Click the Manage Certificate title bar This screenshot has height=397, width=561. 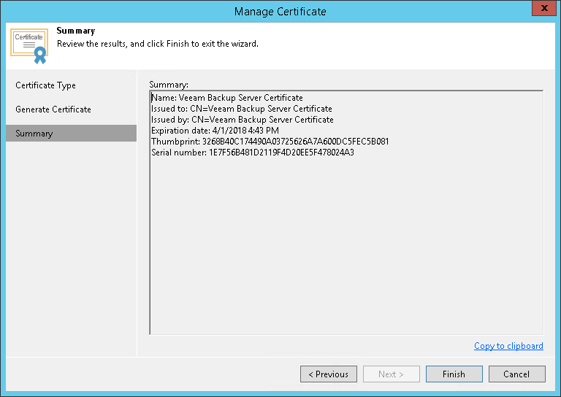tap(280, 11)
